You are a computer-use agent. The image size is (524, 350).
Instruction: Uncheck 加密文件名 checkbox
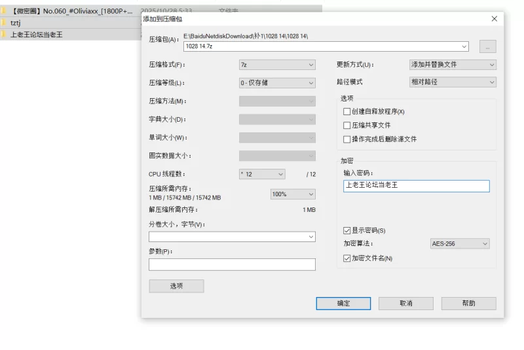(x=347, y=258)
